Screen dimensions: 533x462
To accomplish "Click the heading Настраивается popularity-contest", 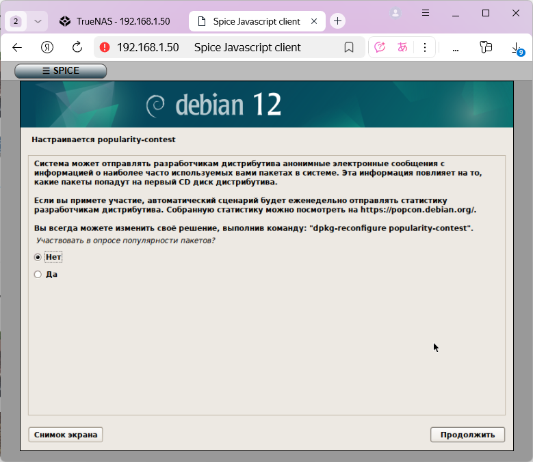I will [103, 139].
